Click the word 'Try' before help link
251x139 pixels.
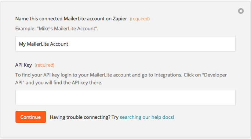point(115,117)
